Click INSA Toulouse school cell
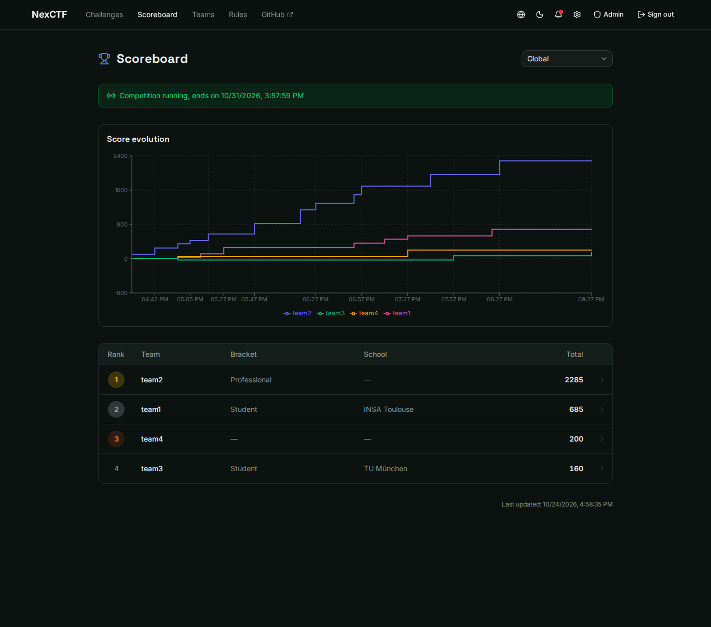 pos(389,409)
